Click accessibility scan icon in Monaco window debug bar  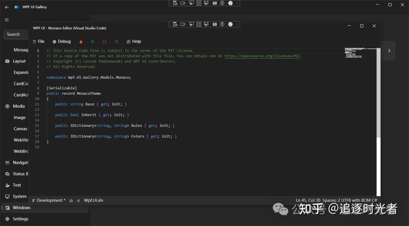[x=222, y=24]
